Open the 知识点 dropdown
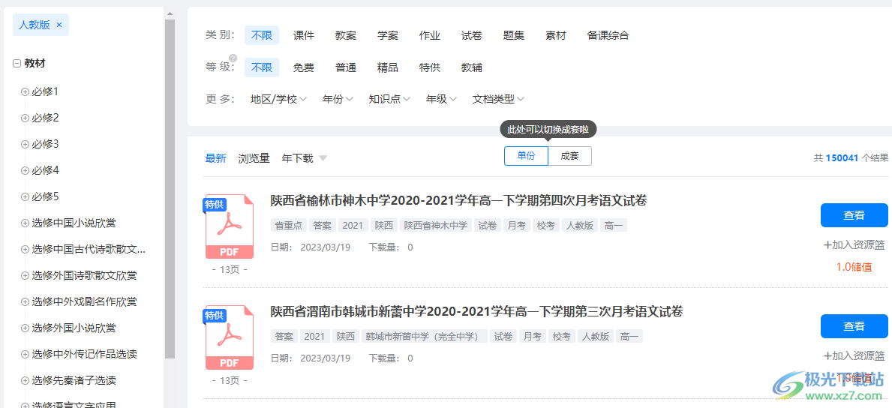The image size is (892, 408). click(389, 99)
